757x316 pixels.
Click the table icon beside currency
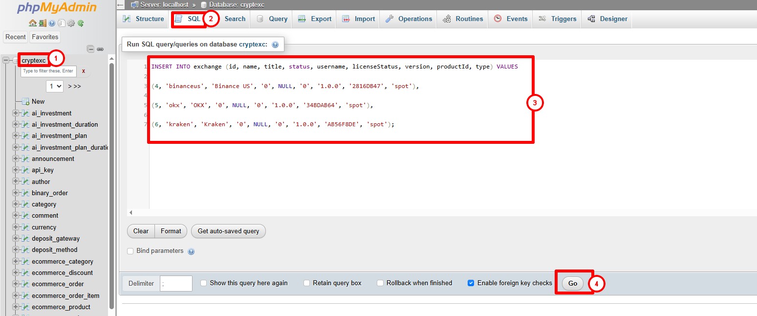tap(25, 227)
